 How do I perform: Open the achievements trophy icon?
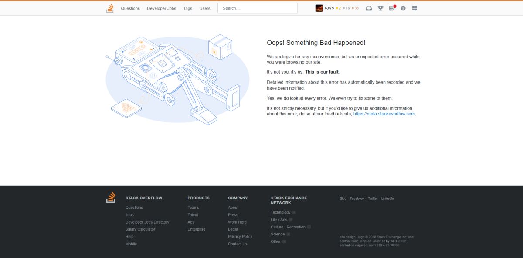380,8
